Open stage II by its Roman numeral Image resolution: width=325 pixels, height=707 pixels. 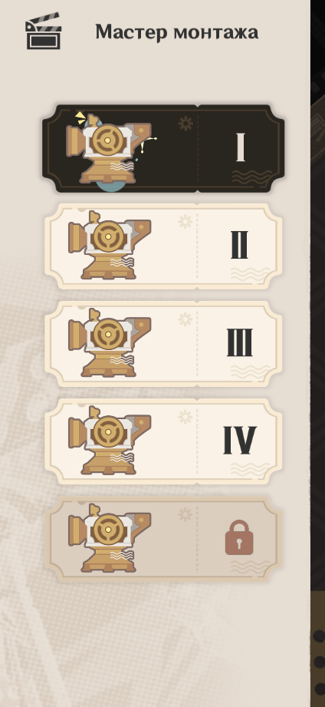[x=239, y=245]
